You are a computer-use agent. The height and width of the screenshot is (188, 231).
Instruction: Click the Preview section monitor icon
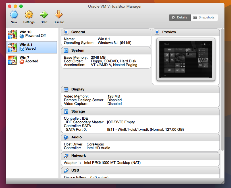pyautogui.click(x=157, y=32)
